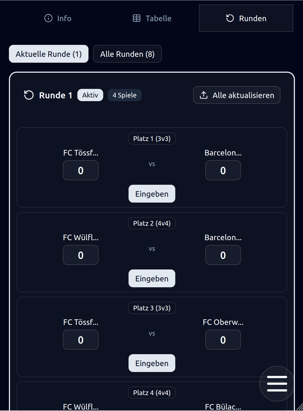Click the rotate icon beside Runde 1
The height and width of the screenshot is (411, 303).
coord(29,95)
